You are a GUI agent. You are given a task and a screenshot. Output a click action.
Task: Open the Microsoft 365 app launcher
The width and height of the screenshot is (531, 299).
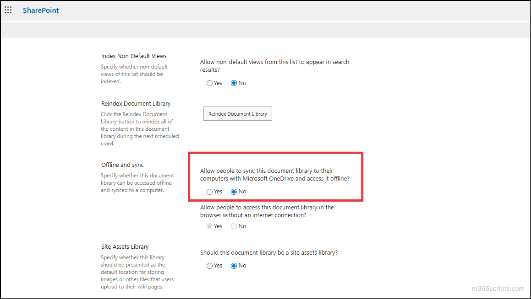point(8,10)
